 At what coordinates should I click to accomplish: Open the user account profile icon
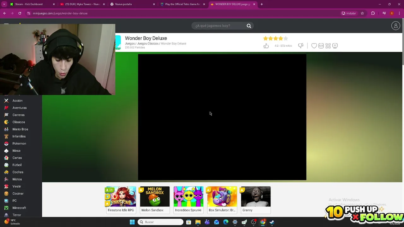click(x=395, y=26)
